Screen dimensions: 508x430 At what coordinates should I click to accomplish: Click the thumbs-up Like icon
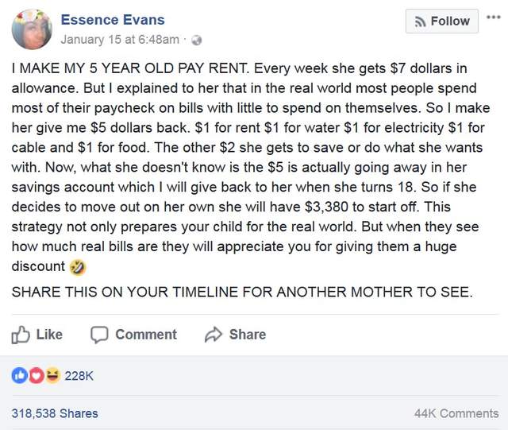pos(21,335)
